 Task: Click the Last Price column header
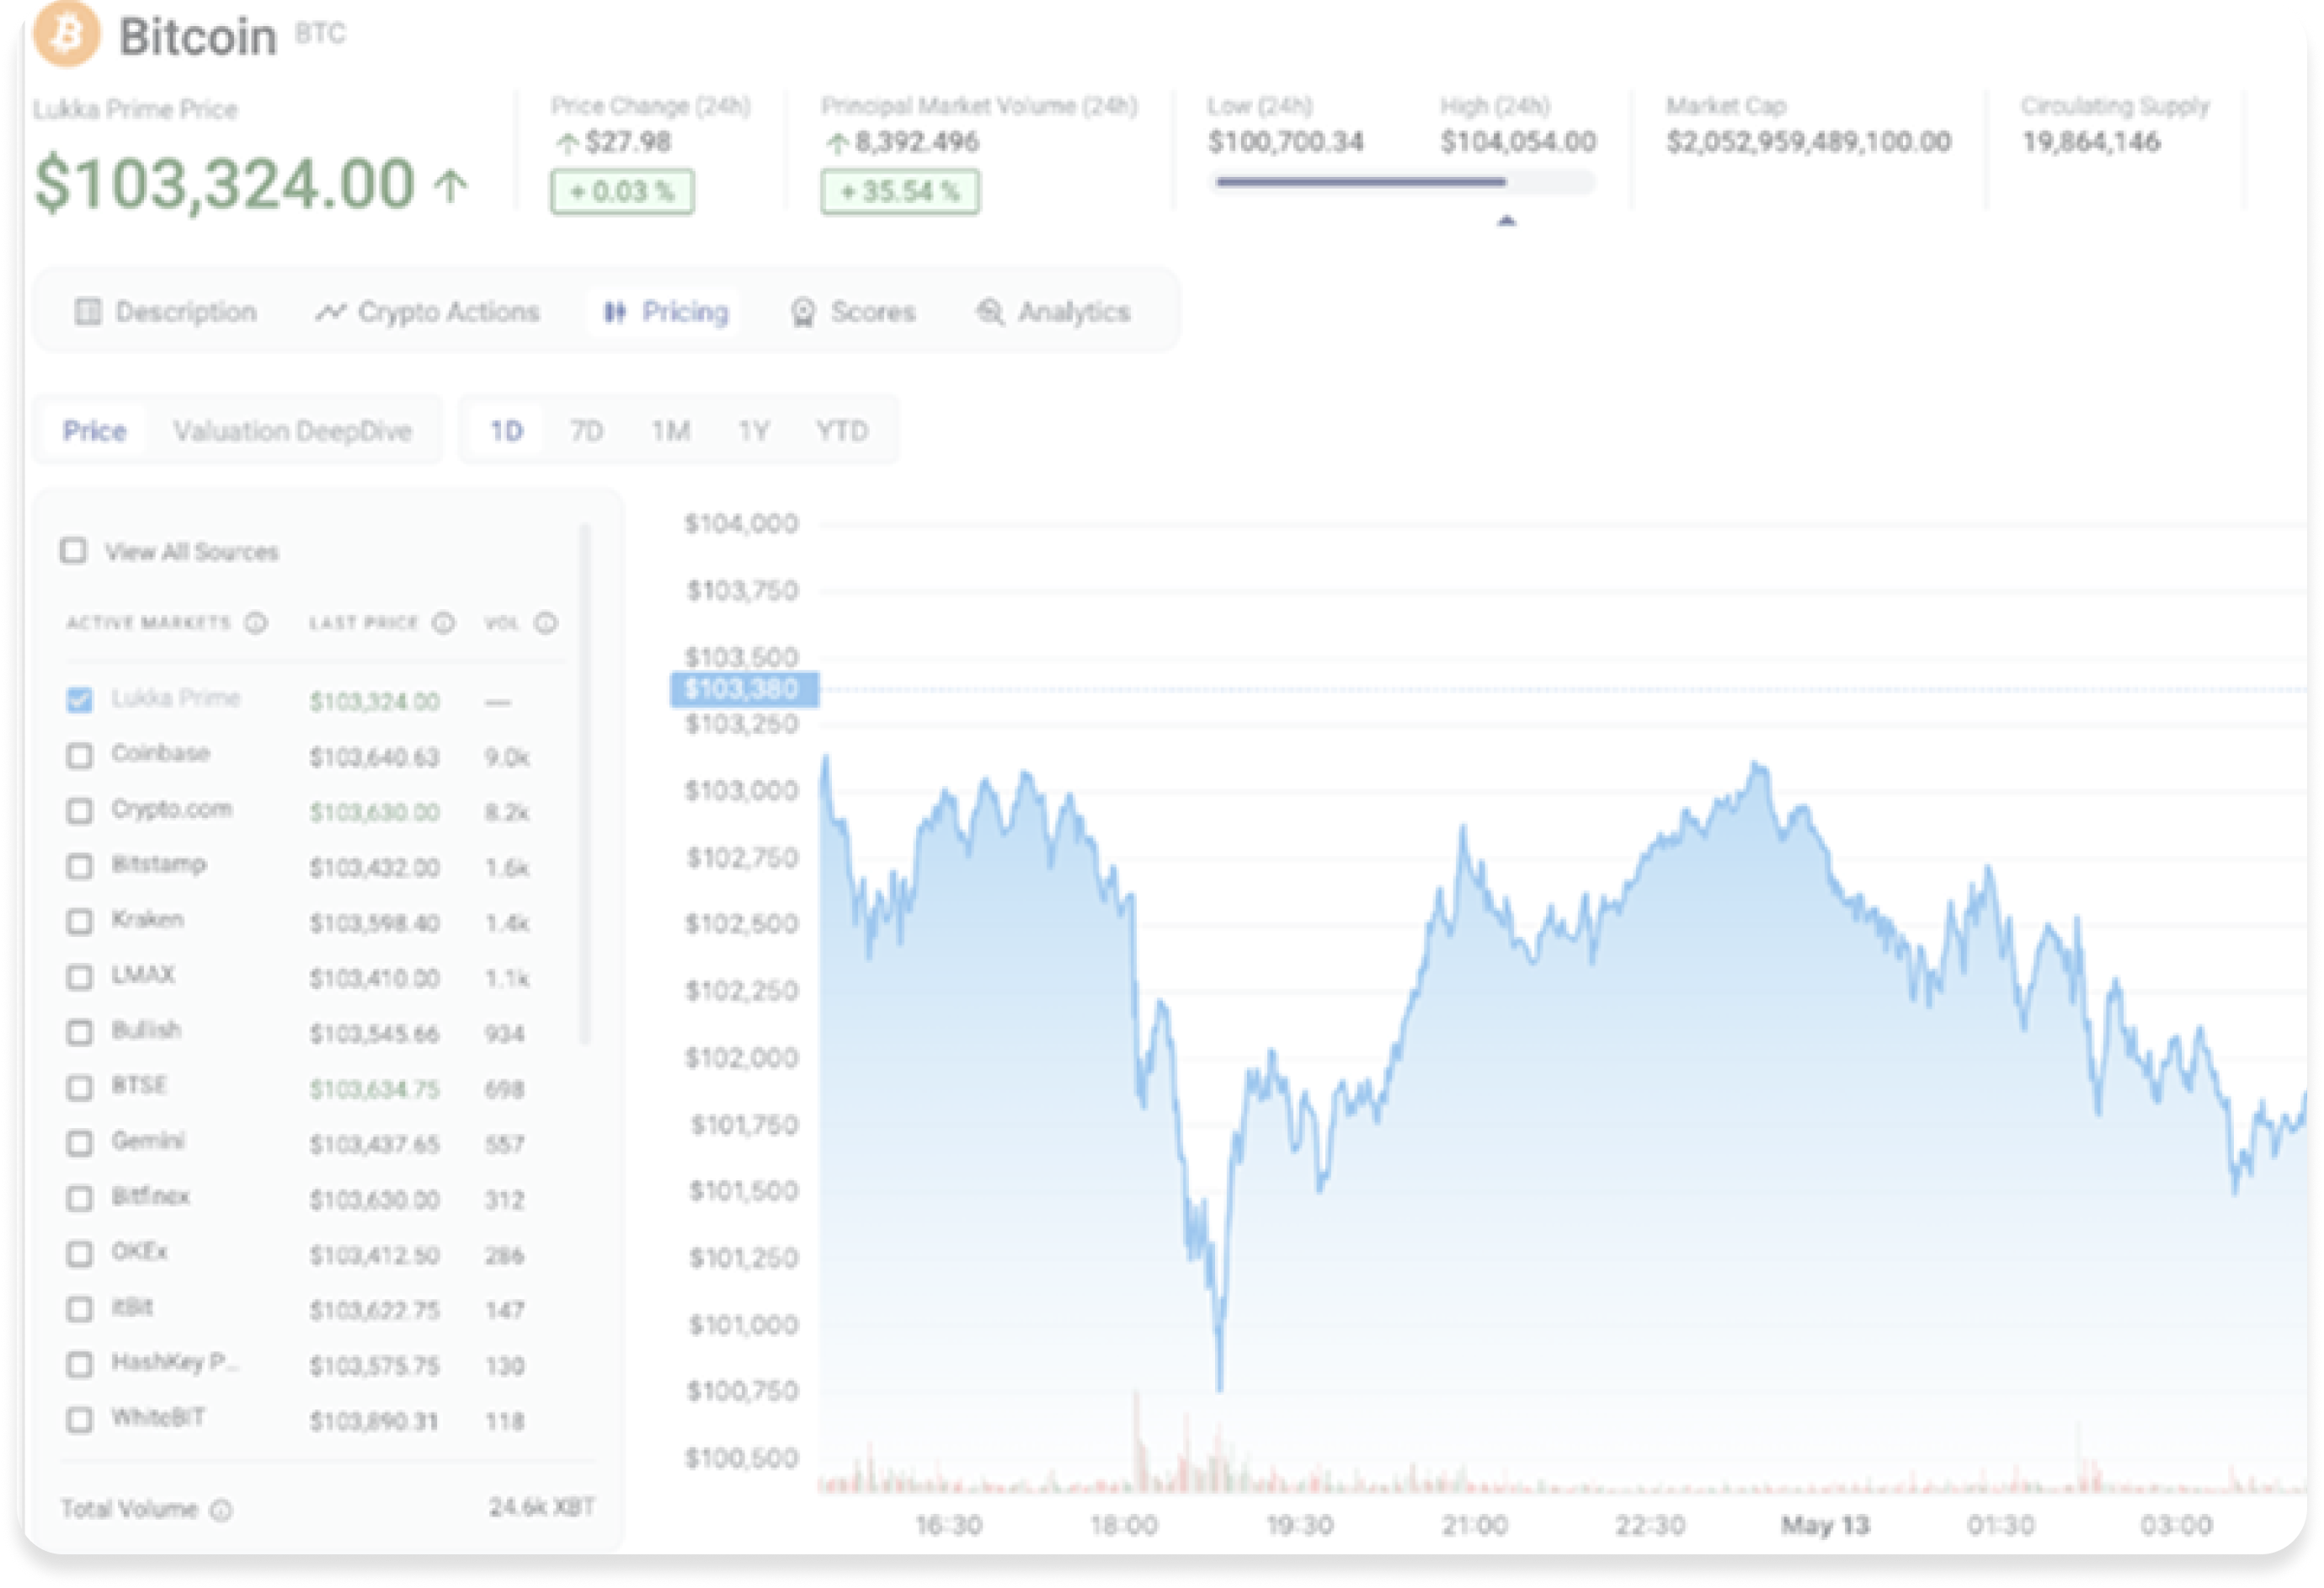[x=364, y=623]
